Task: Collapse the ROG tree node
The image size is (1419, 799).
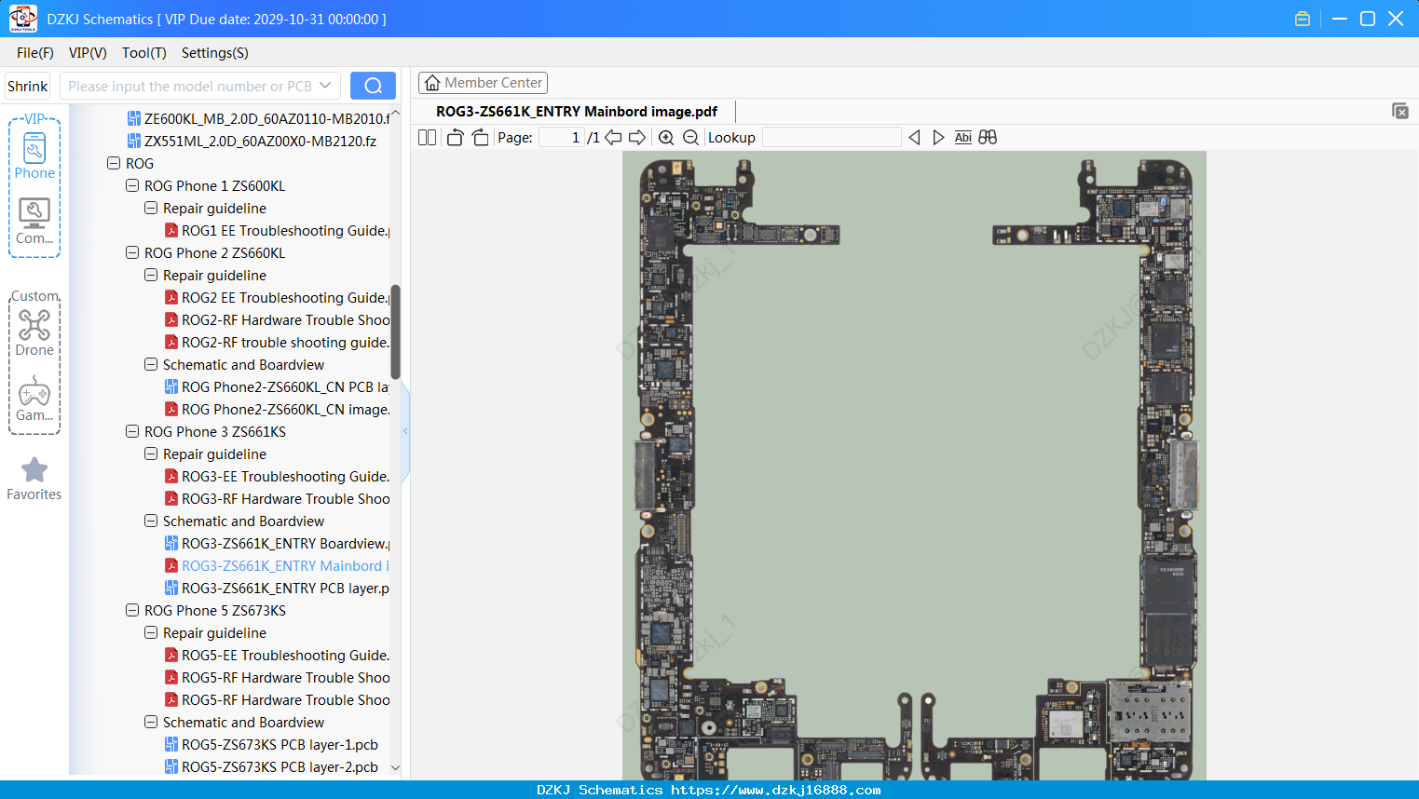Action: (x=114, y=163)
